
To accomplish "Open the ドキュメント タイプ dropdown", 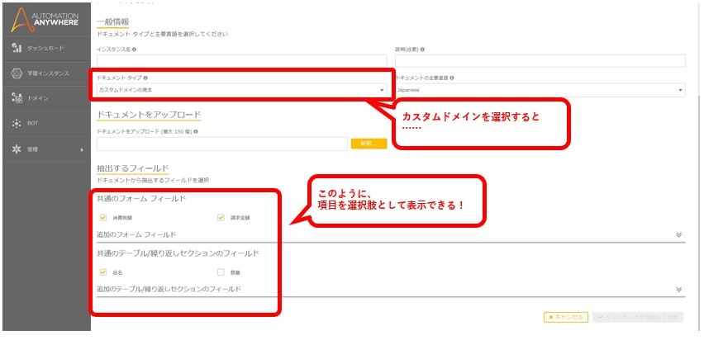I will 242,90.
